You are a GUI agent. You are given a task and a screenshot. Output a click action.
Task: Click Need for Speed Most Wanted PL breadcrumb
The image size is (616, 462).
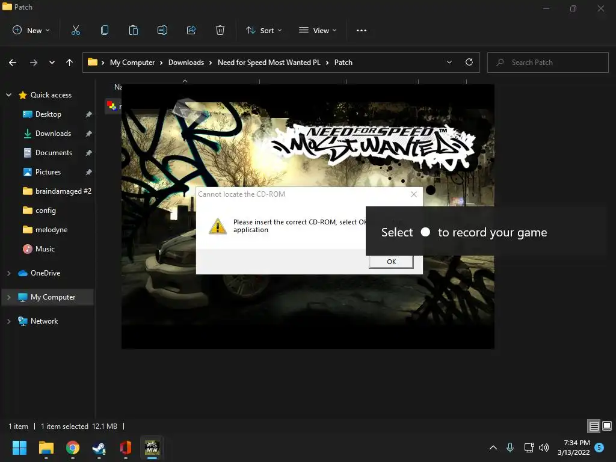pyautogui.click(x=269, y=63)
